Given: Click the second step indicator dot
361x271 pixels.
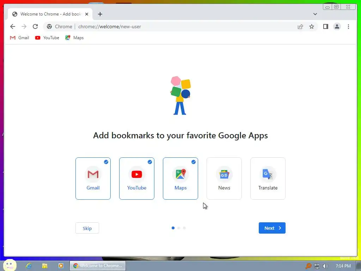Looking at the screenshot, I should (179, 228).
